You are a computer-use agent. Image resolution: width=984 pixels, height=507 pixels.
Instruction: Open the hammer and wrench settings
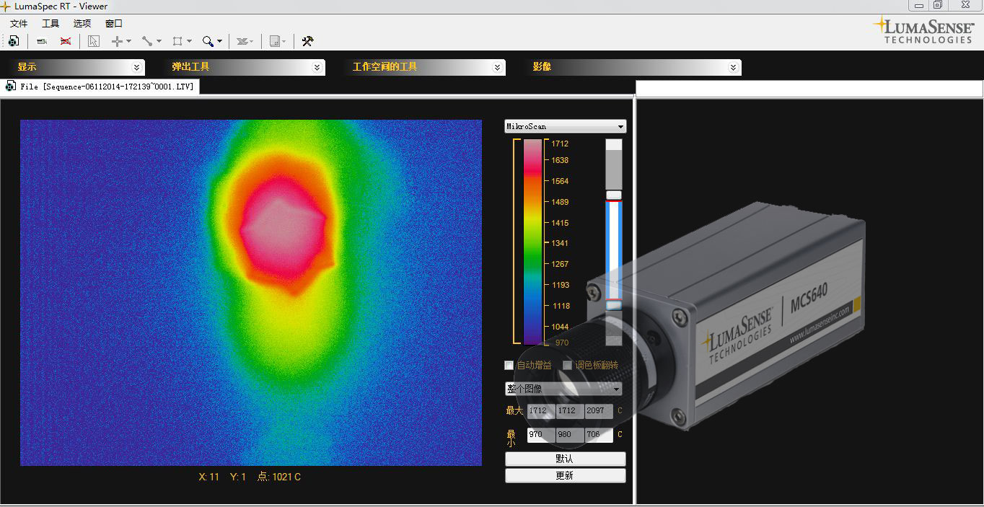(307, 41)
